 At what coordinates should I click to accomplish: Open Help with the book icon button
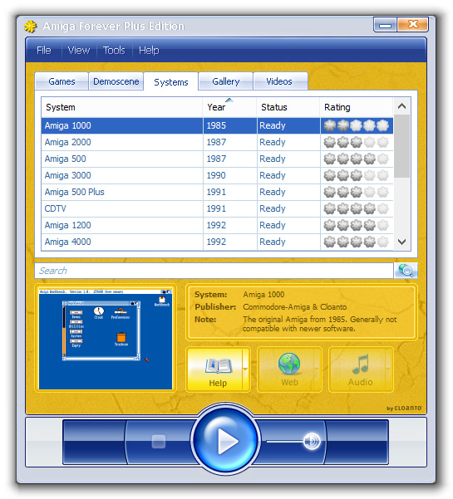(x=214, y=369)
